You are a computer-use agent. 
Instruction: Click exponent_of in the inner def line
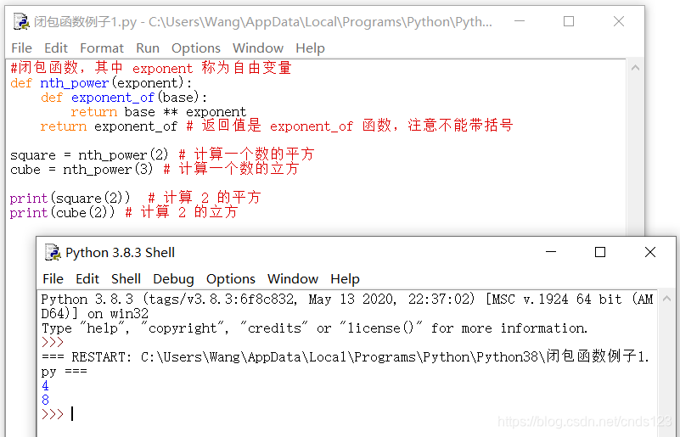click(113, 98)
